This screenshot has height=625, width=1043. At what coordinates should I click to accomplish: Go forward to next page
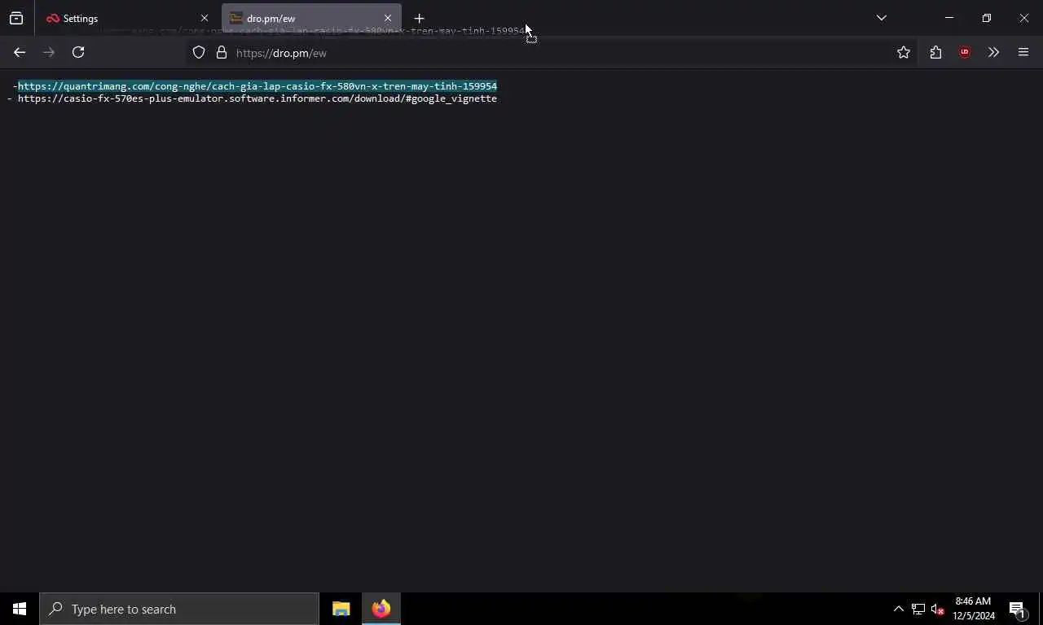49,52
